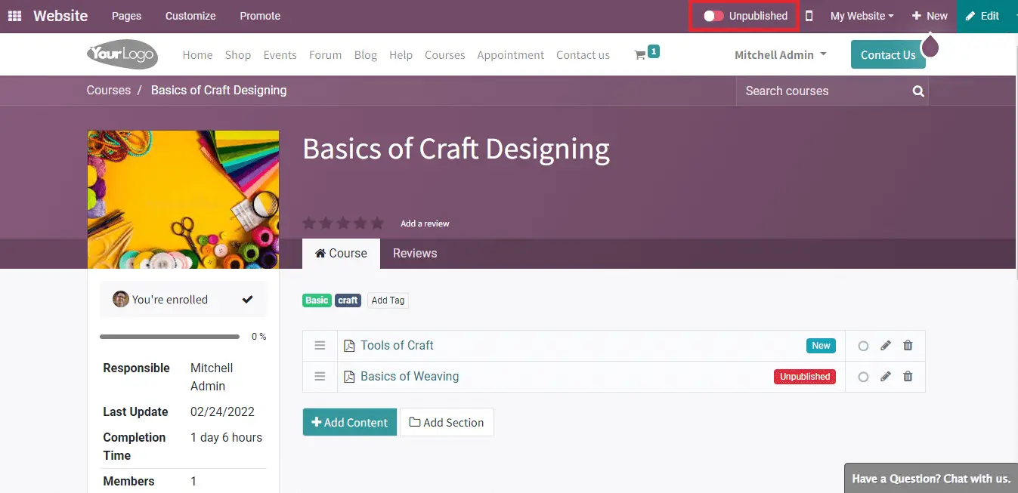Open the shopping cart icon
The width and height of the screenshot is (1018, 493).
point(640,54)
